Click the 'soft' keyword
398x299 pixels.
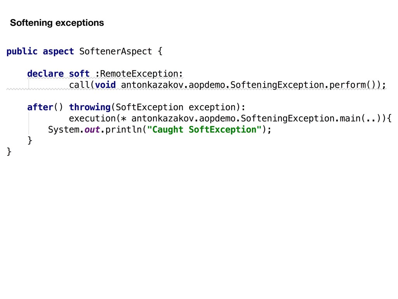click(79, 74)
